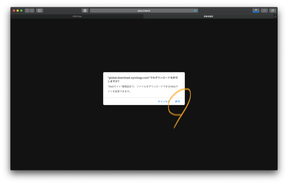
Task: Go forward to the next page
Action: [x=32, y=10]
